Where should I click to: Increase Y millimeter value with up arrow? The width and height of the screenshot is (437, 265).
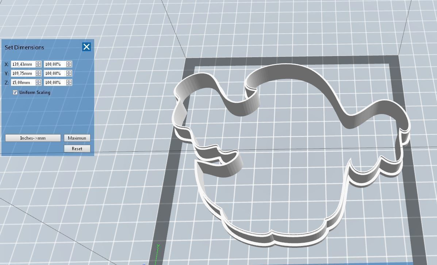coord(38,72)
